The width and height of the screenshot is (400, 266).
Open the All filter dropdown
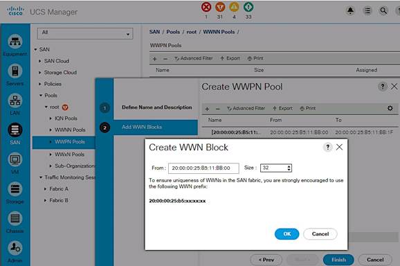tap(85, 33)
